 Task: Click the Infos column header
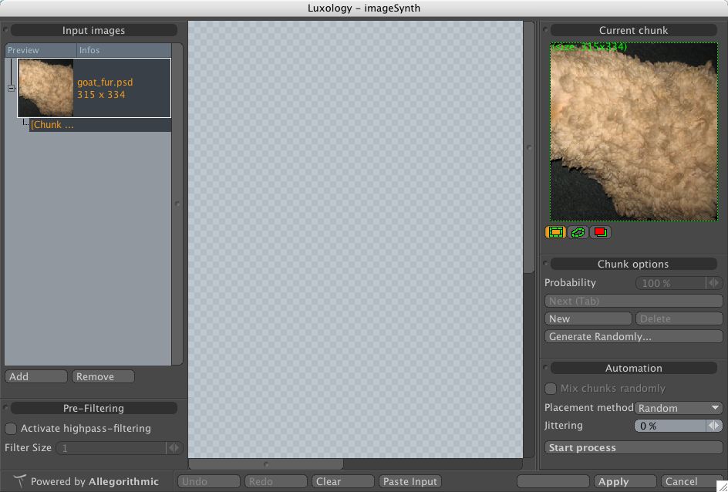(123, 50)
